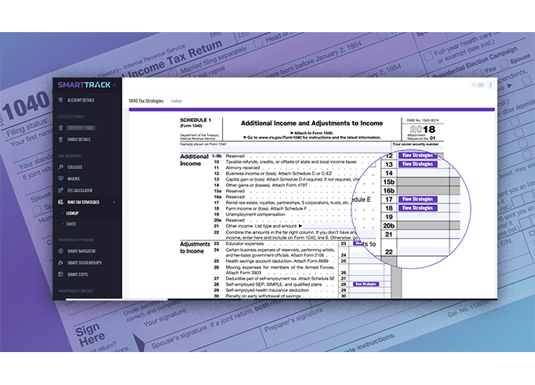Collapse the sidebar using the arrow by SmartTrack
Screen dimensions: 535x385
click(115, 85)
